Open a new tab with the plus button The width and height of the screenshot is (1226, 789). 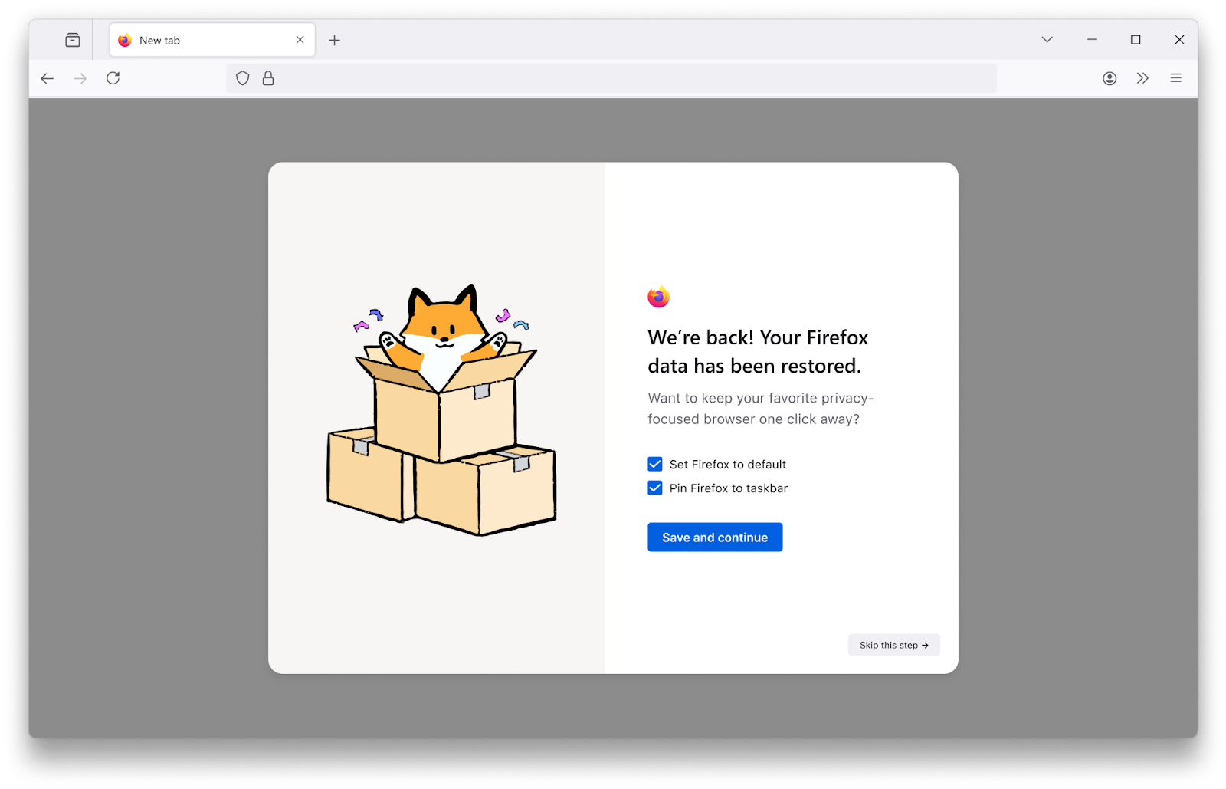[x=334, y=39]
